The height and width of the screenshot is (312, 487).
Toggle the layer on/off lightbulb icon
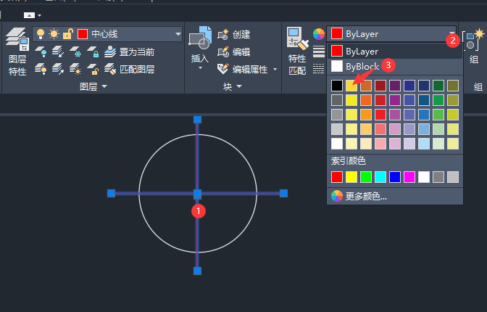(41, 33)
